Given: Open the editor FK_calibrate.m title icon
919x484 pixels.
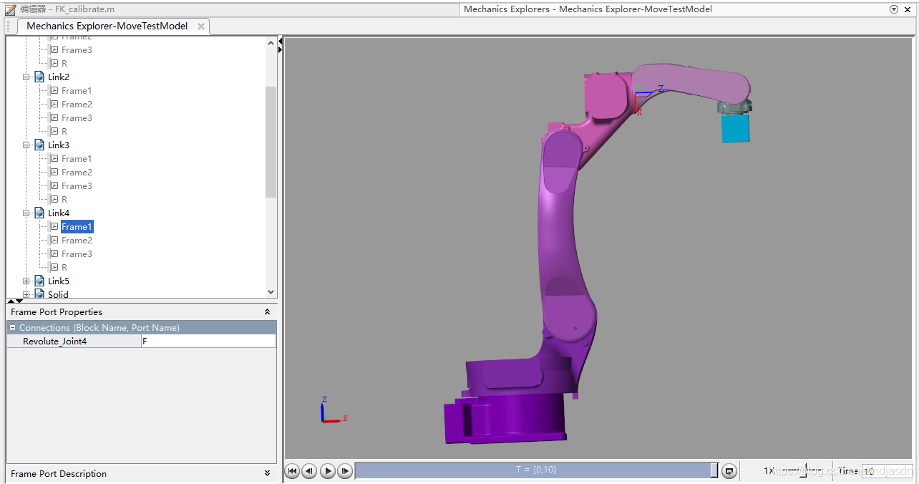Looking at the screenshot, I should pos(10,9).
